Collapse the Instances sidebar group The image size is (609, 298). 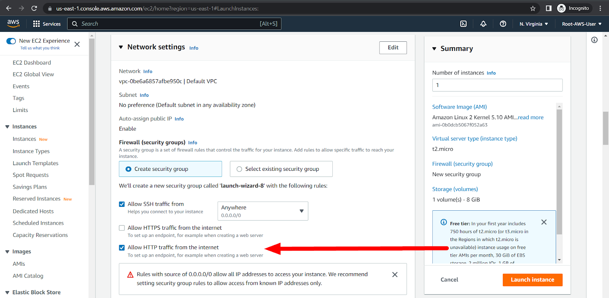pyautogui.click(x=7, y=127)
